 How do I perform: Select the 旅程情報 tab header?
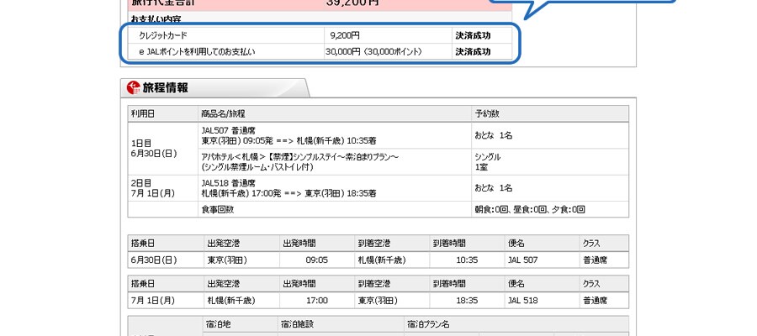[166, 87]
